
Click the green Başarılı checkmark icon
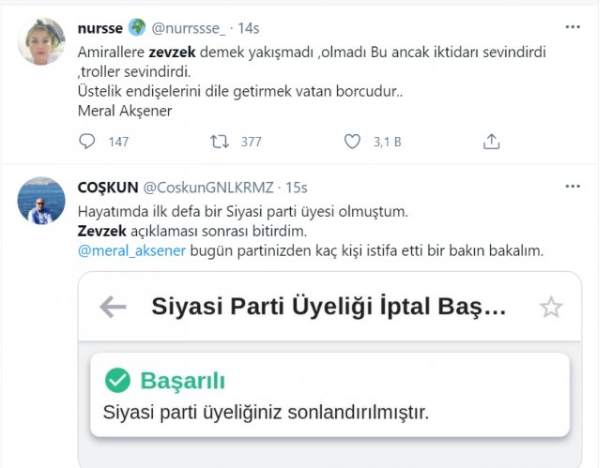pyautogui.click(x=117, y=380)
